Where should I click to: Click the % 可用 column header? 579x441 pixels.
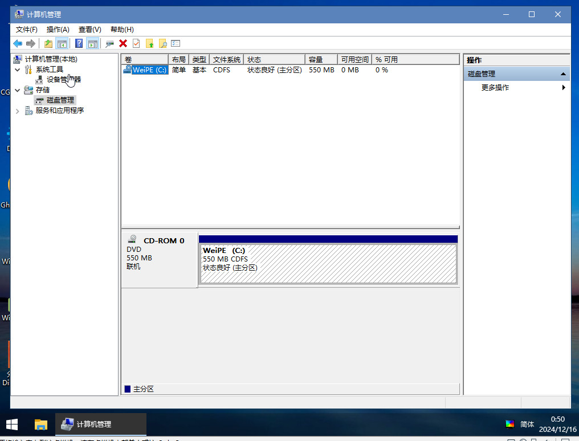pyautogui.click(x=415, y=59)
